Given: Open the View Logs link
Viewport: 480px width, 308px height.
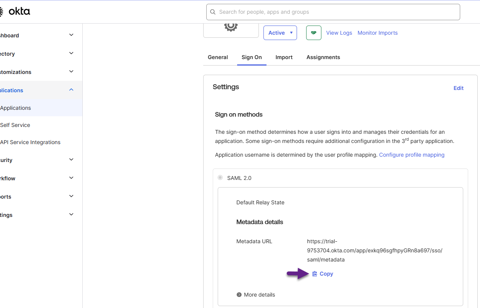Looking at the screenshot, I should [339, 33].
